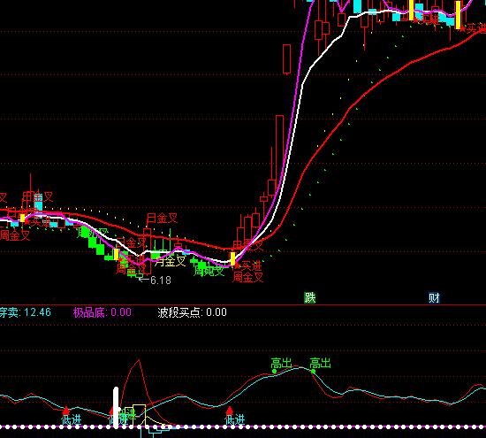Click the red arrow above leftmost 低进
486x438 pixels.
point(66,411)
